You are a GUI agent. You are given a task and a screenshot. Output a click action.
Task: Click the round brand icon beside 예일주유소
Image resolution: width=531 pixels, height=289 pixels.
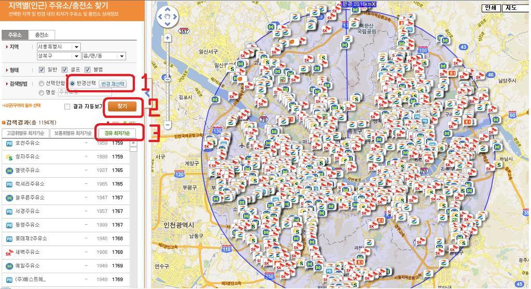click(9, 266)
